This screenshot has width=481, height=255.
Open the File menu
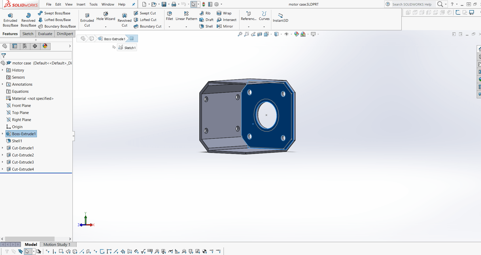(x=49, y=4)
